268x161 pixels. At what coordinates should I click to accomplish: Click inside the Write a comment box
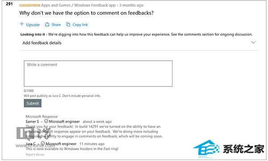[98, 74]
